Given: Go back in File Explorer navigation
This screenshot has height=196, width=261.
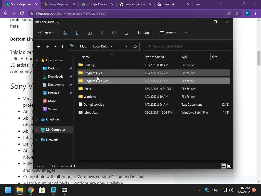Looking at the screenshot, I should tap(38, 46).
